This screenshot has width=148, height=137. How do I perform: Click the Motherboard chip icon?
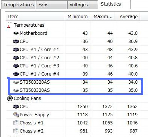pyautogui.click(x=16, y=33)
